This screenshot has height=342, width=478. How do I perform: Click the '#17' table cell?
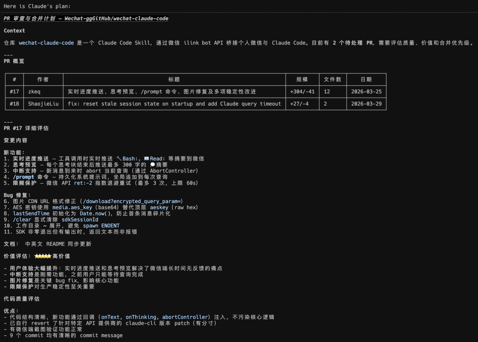coord(14,92)
